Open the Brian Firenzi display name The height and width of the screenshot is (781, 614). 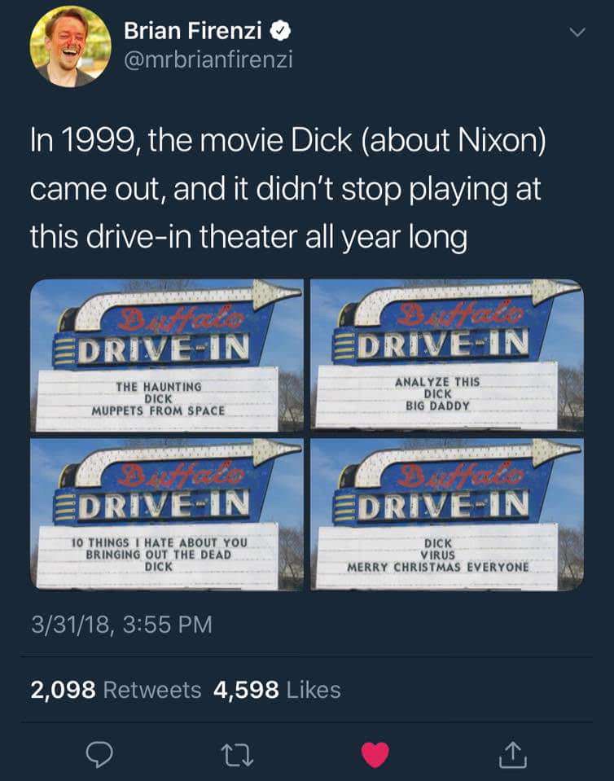tap(193, 31)
